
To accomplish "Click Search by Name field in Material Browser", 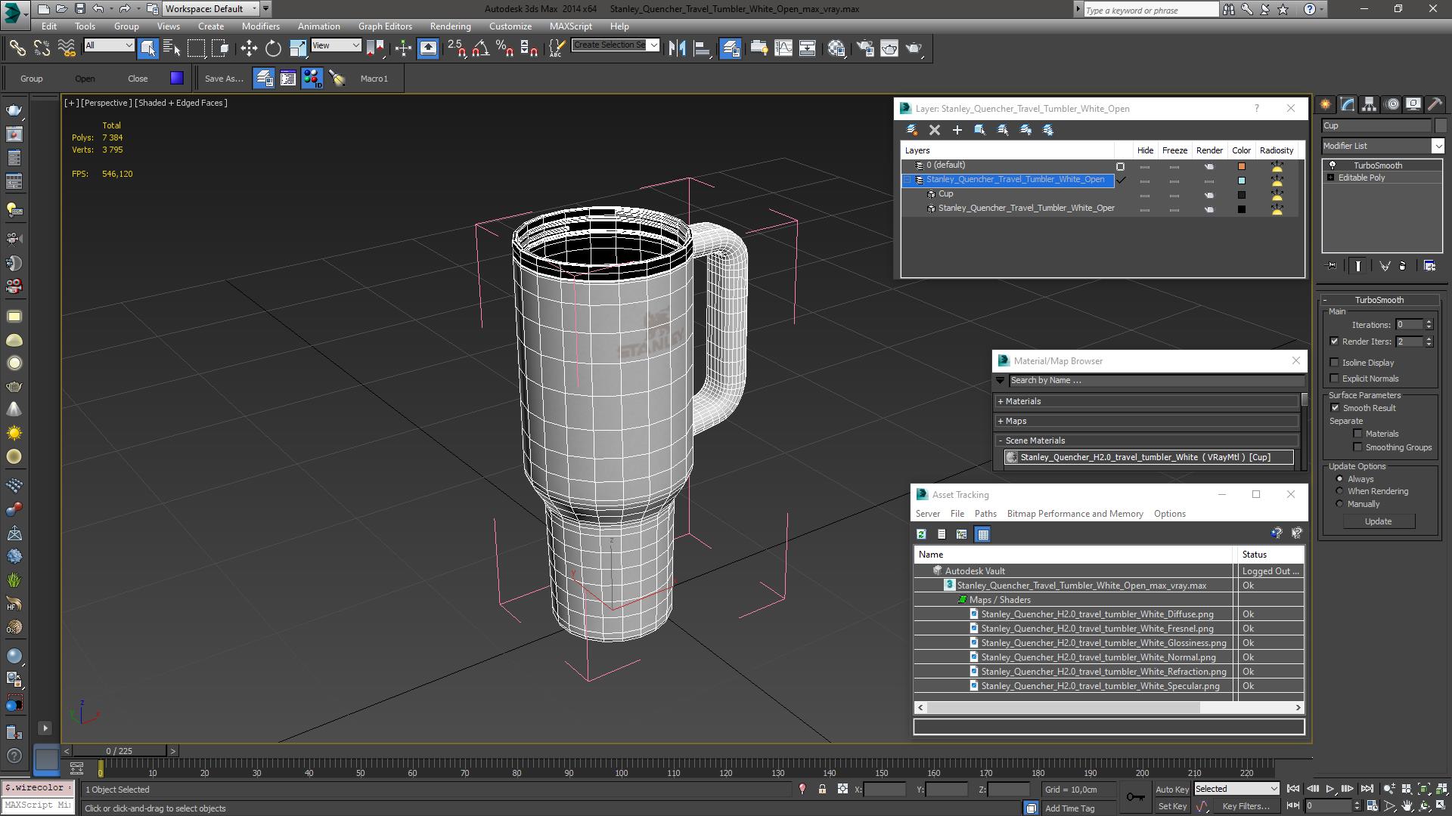I will [x=1157, y=381].
